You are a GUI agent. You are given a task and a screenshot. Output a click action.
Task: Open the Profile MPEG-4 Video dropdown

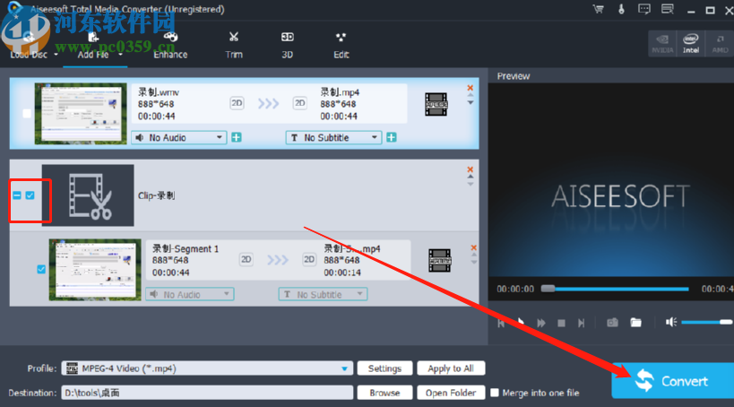point(207,368)
